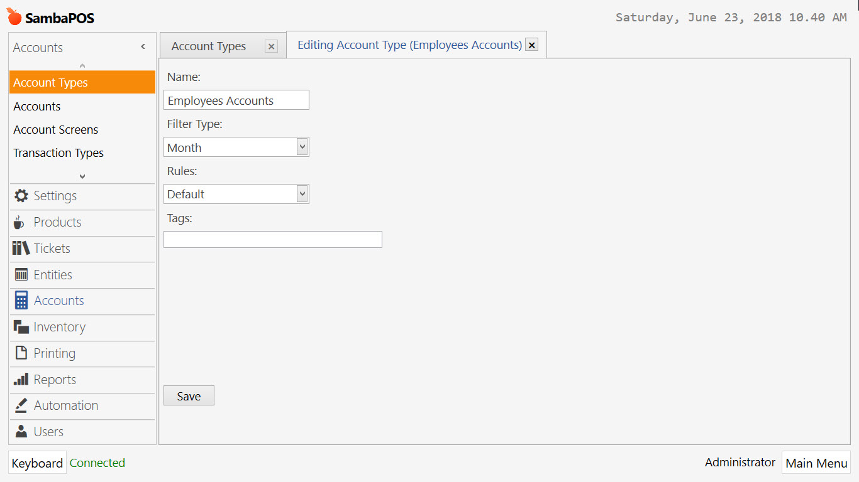Open the Automation pencil icon

[19, 405]
